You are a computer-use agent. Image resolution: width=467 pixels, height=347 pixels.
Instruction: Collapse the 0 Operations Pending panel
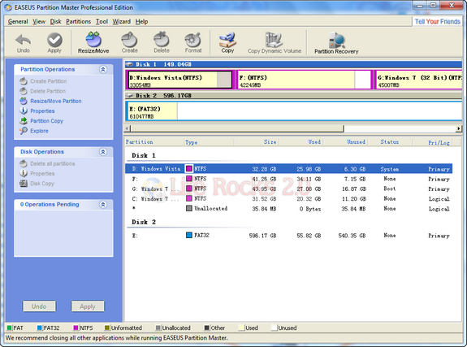[x=103, y=205]
